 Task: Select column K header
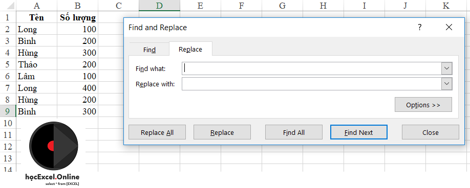point(446,6)
